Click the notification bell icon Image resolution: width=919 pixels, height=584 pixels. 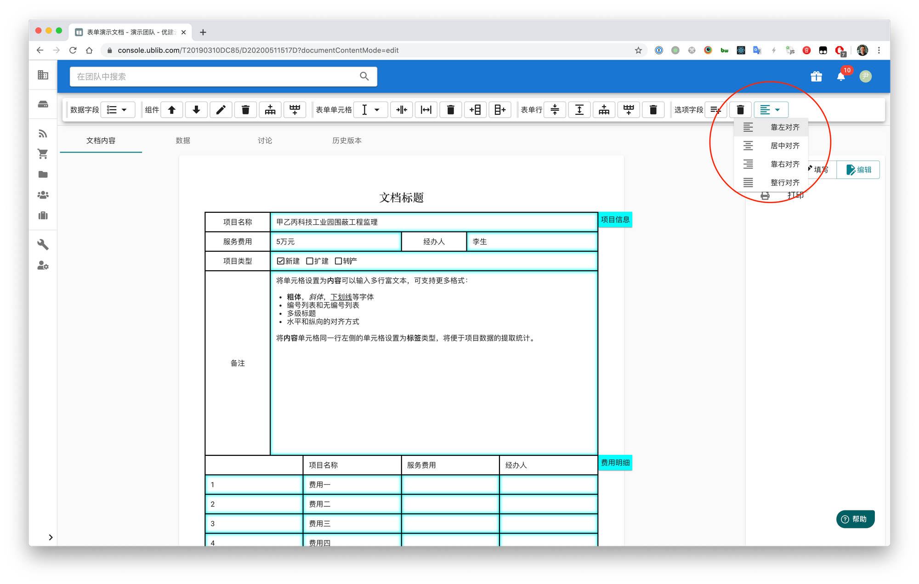pyautogui.click(x=840, y=77)
